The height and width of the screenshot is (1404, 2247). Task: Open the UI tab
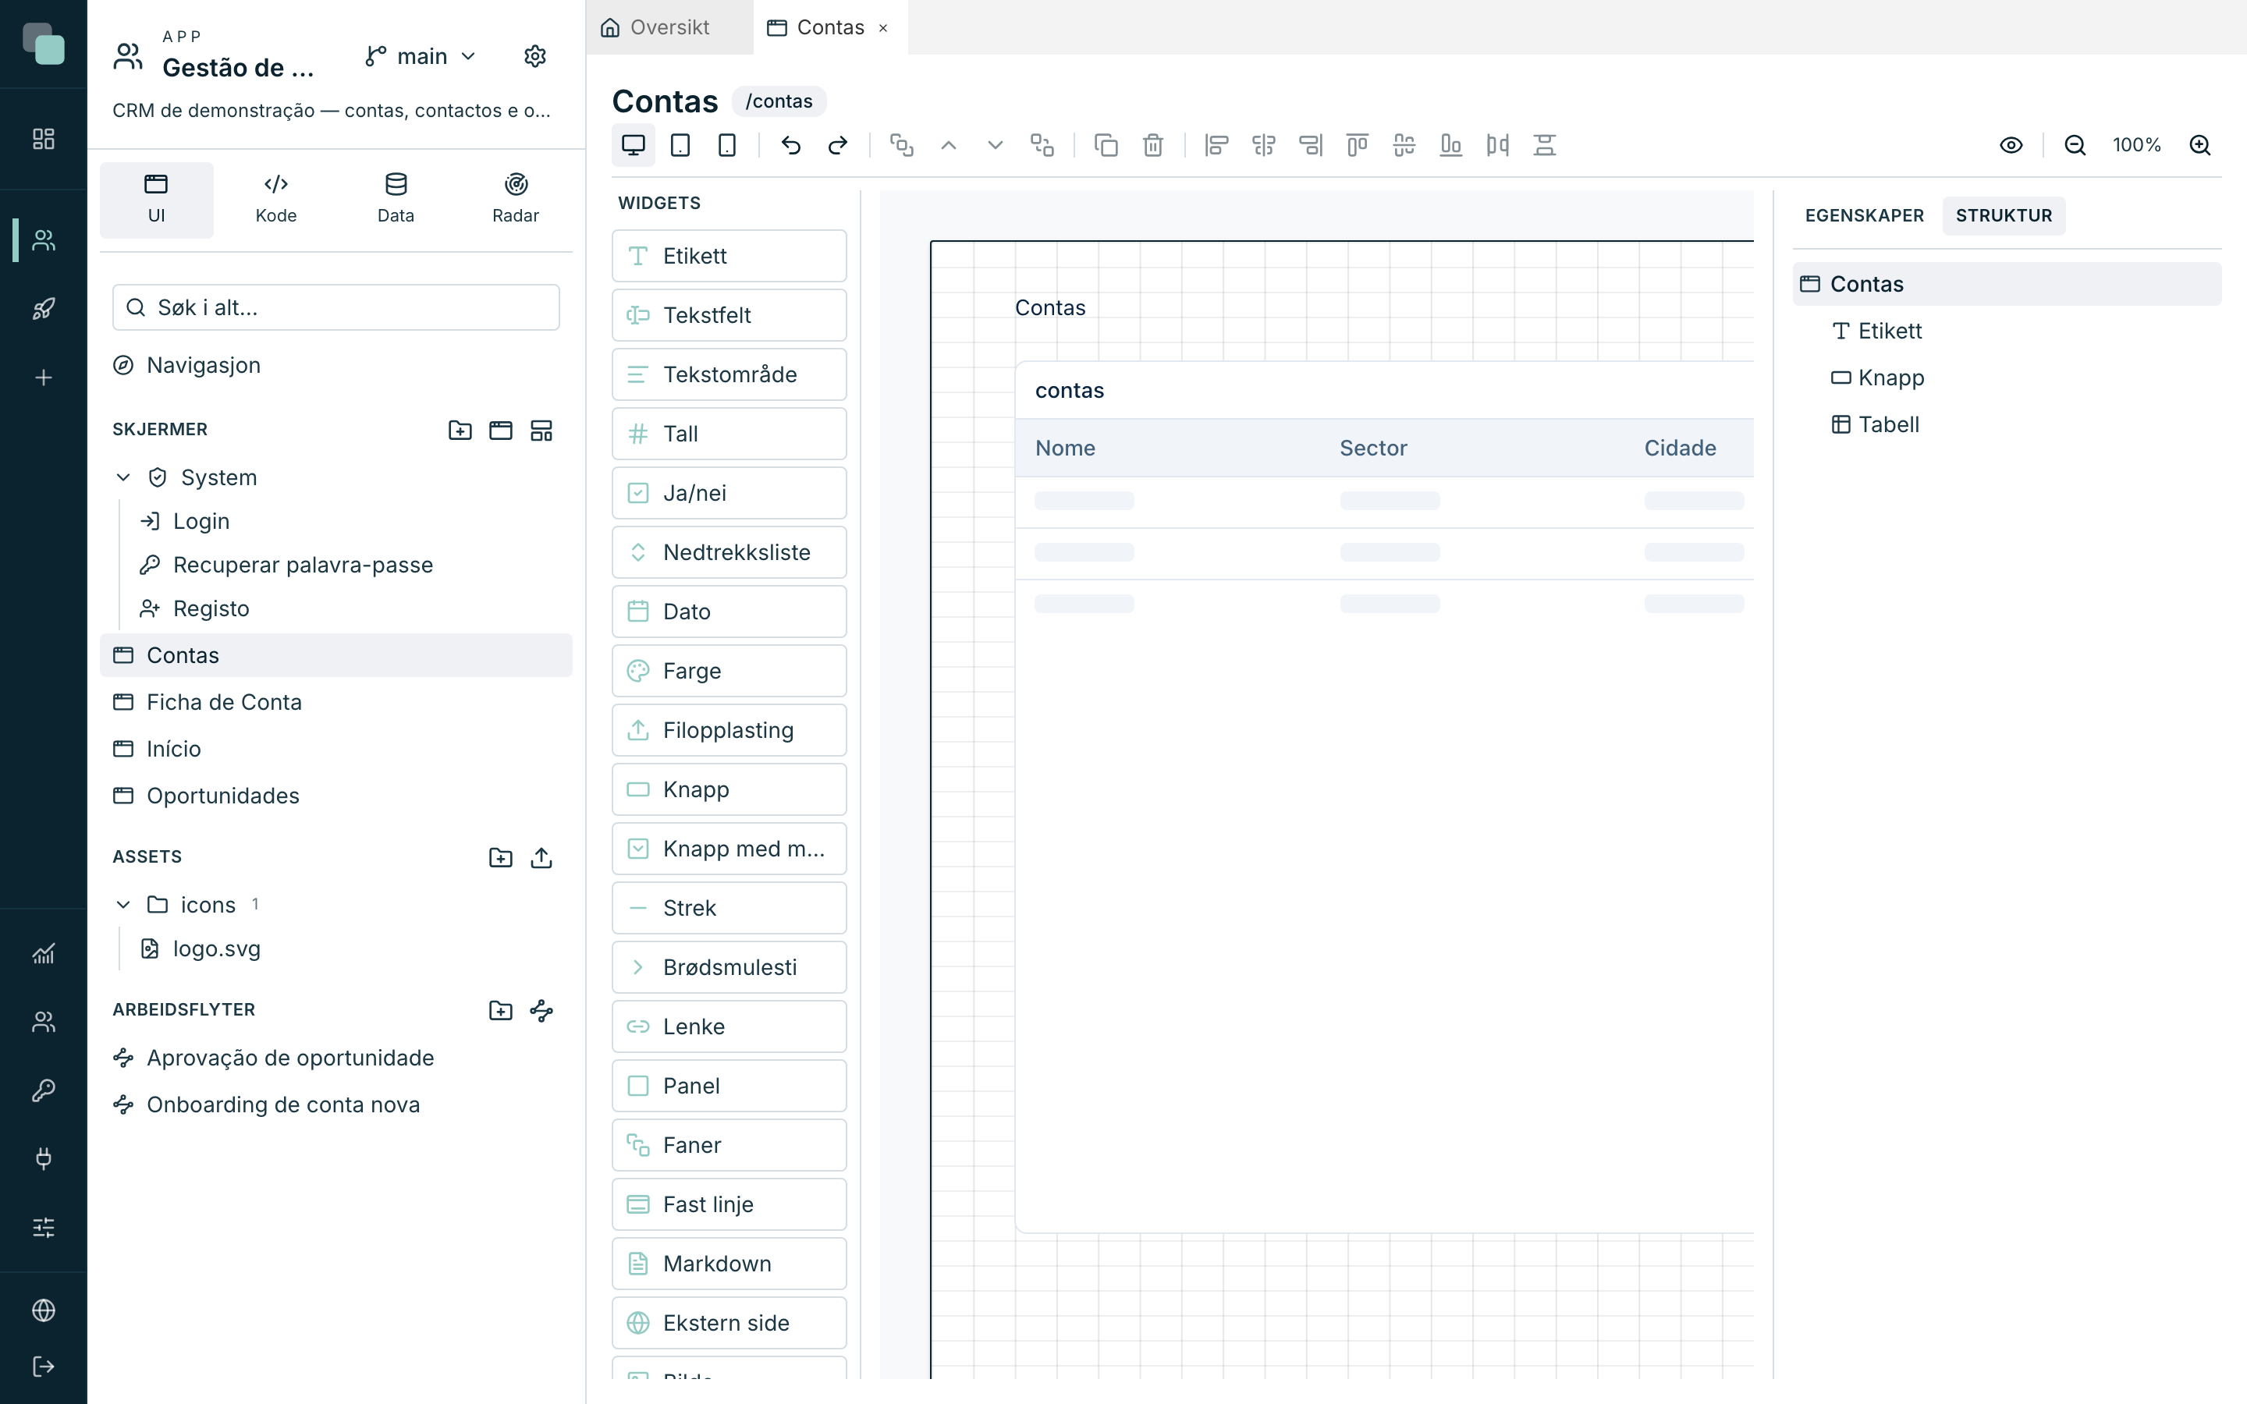tap(156, 200)
